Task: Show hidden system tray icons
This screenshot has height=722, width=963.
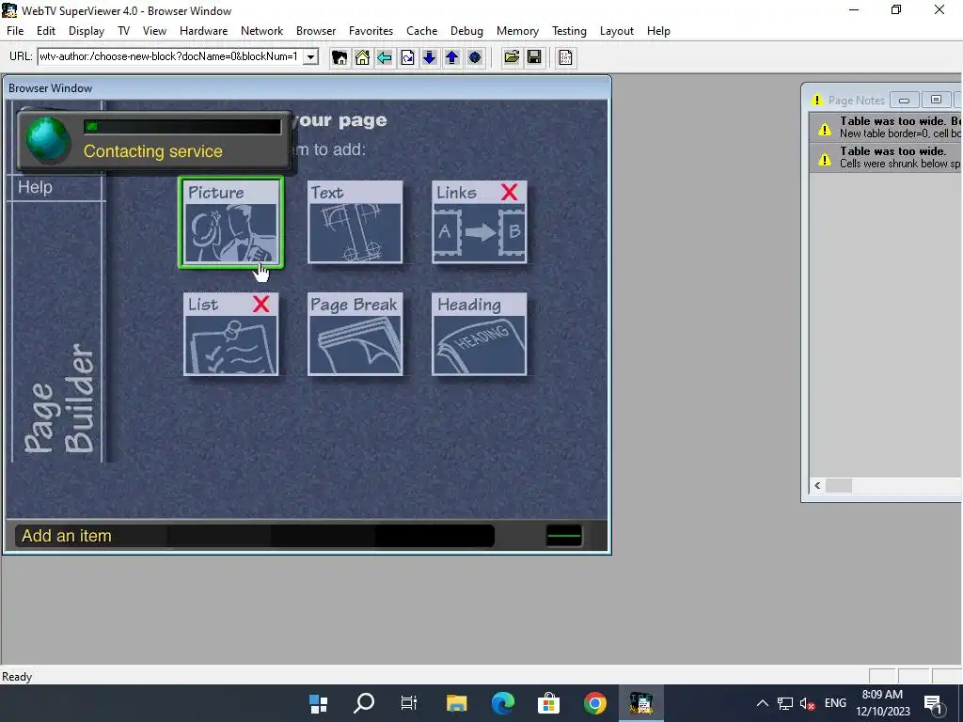Action: tap(762, 703)
